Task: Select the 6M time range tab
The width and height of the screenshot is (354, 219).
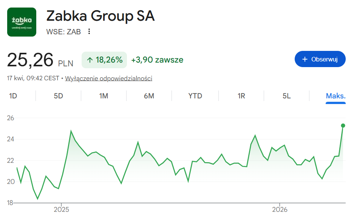Action: point(149,96)
